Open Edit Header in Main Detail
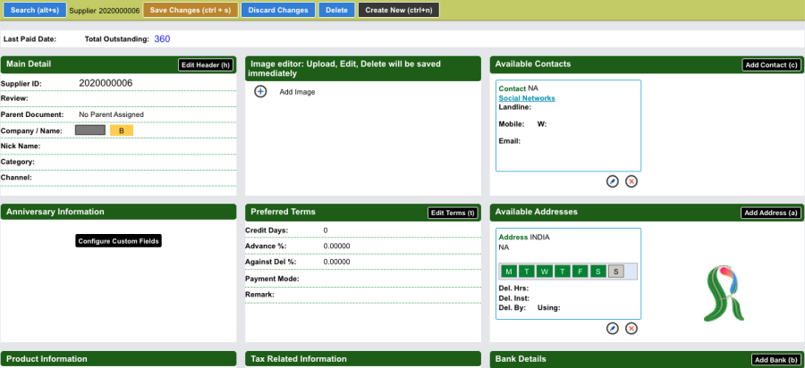This screenshot has height=368, width=805. click(206, 65)
